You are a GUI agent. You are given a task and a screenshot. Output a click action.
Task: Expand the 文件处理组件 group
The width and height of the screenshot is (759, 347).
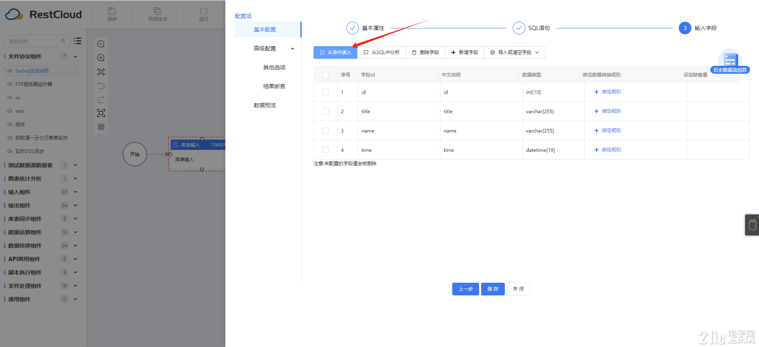[76, 286]
